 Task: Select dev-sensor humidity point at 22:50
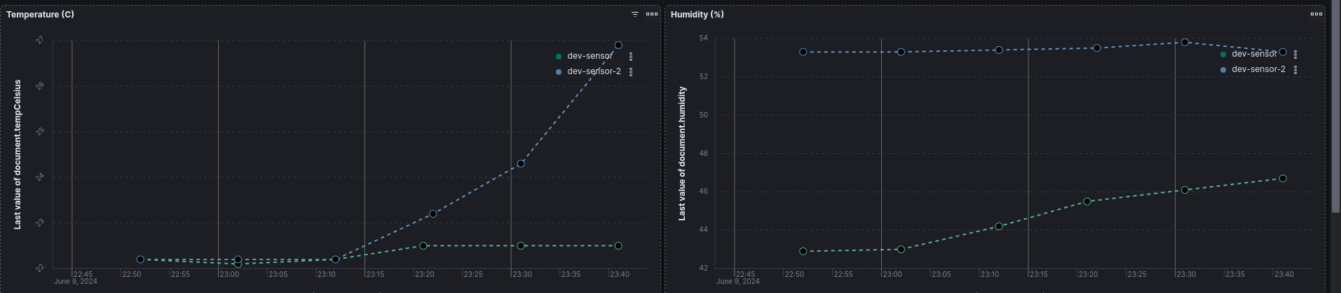[x=803, y=251]
